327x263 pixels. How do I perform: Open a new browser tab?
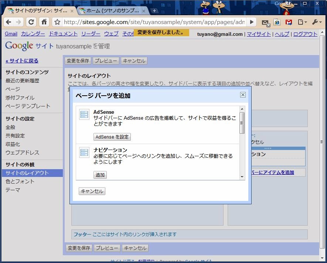[154, 11]
